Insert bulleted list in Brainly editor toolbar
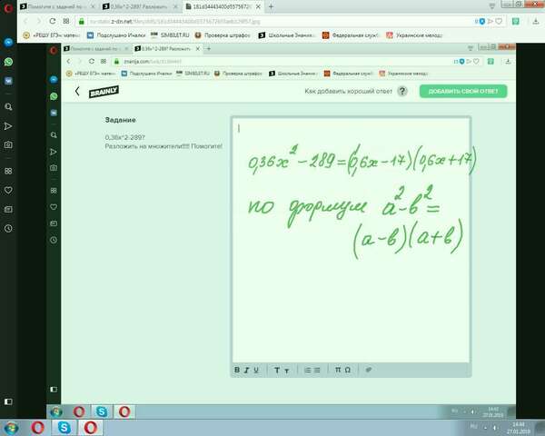The width and height of the screenshot is (545, 436). pos(317,370)
